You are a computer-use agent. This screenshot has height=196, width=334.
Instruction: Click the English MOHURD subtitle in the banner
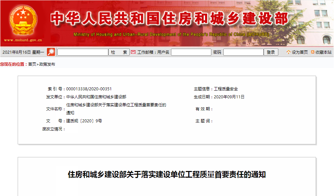point(171,35)
